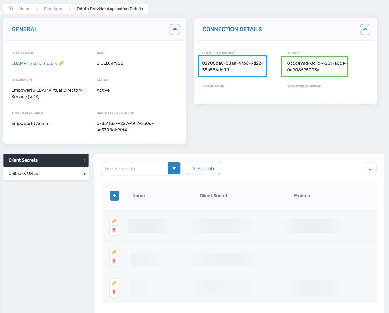This screenshot has width=389, height=313.
Task: Focus the Enter search input field
Action: tap(135, 169)
